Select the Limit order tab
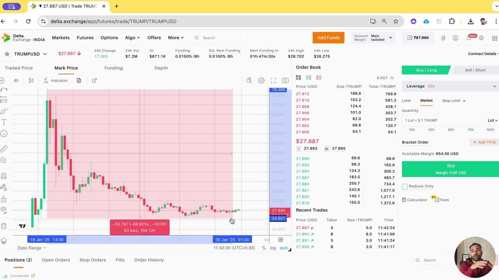This screenshot has width=499, height=280. click(x=406, y=101)
